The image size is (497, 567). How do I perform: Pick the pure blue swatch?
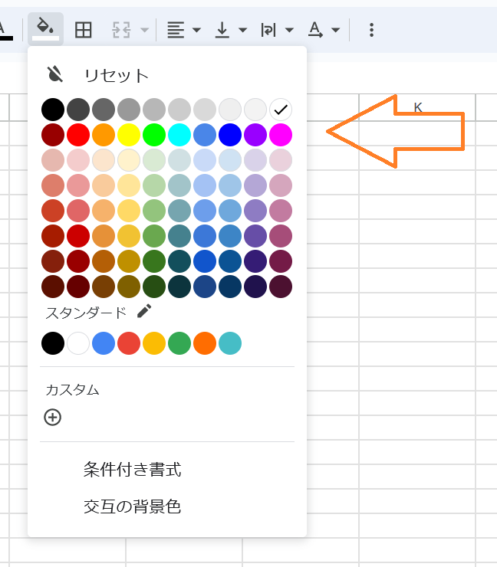tap(230, 135)
